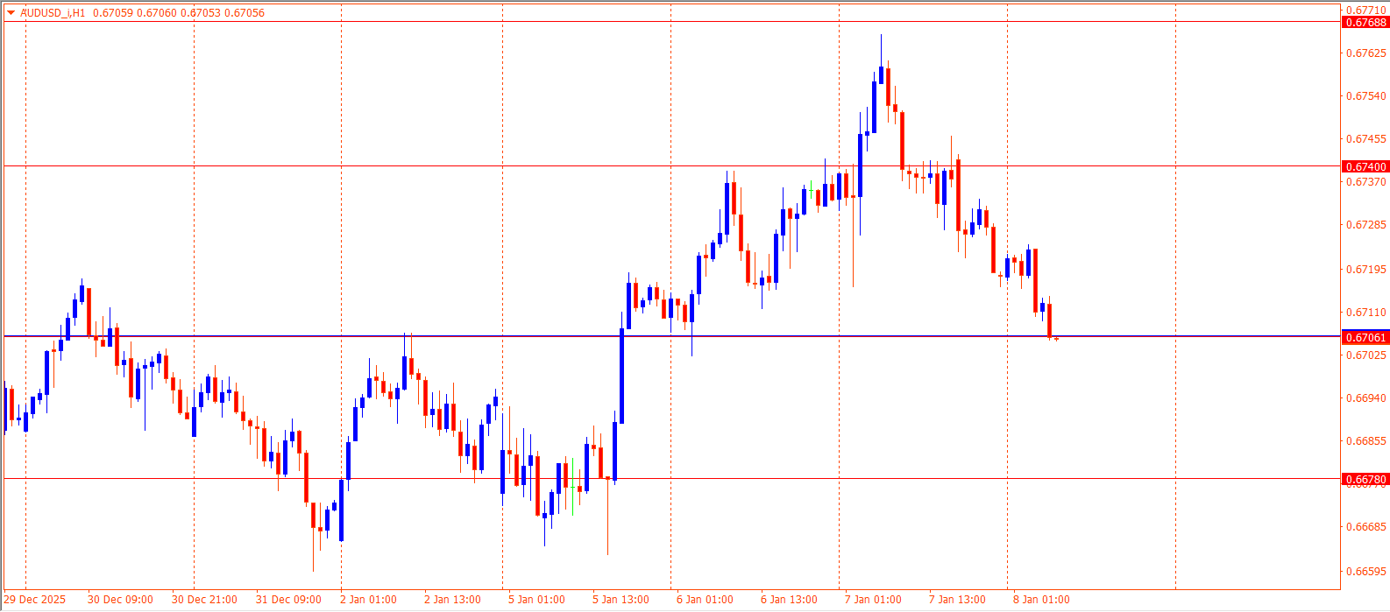Click the 0.66685 value on the price axis
The height and width of the screenshot is (612, 1390).
tap(1366, 527)
